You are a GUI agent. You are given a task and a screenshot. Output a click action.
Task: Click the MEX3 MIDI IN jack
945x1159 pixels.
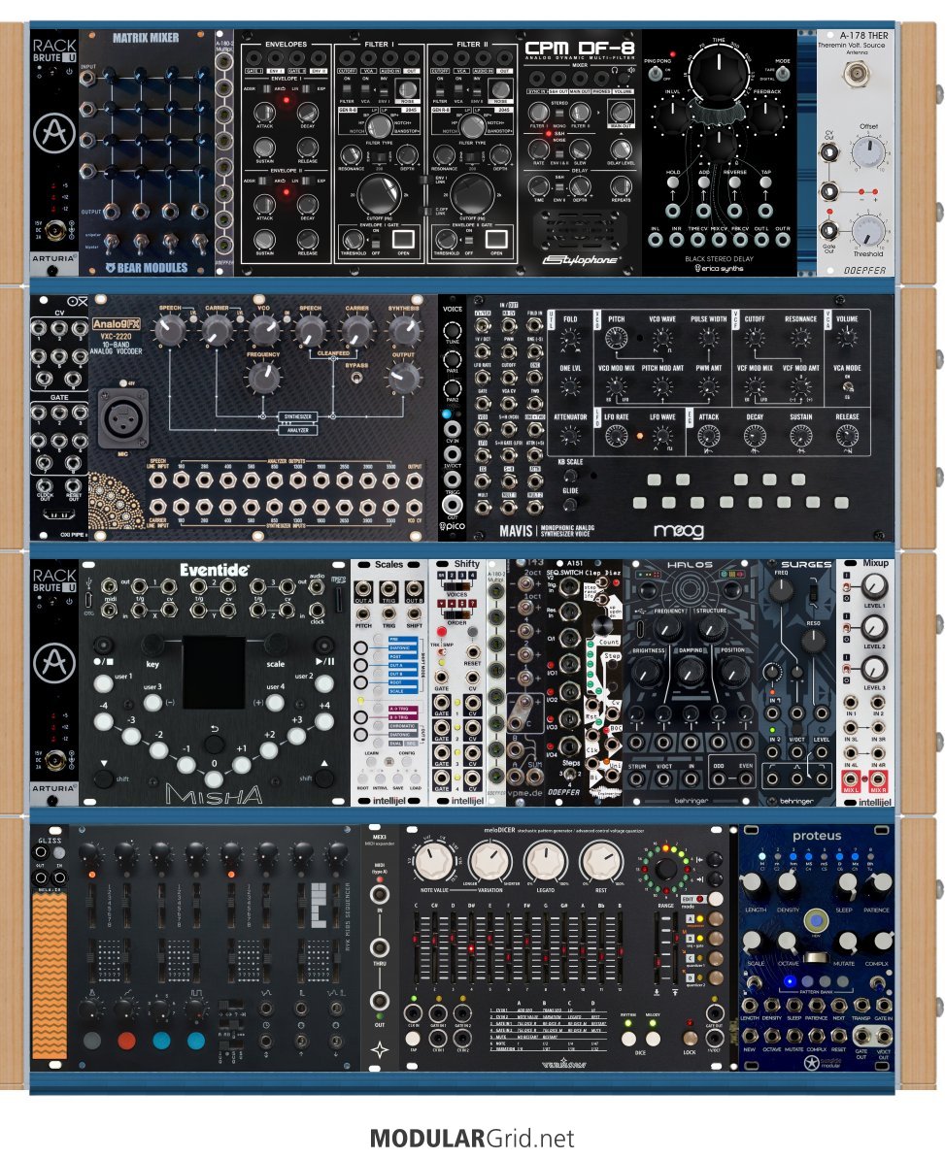(380, 894)
